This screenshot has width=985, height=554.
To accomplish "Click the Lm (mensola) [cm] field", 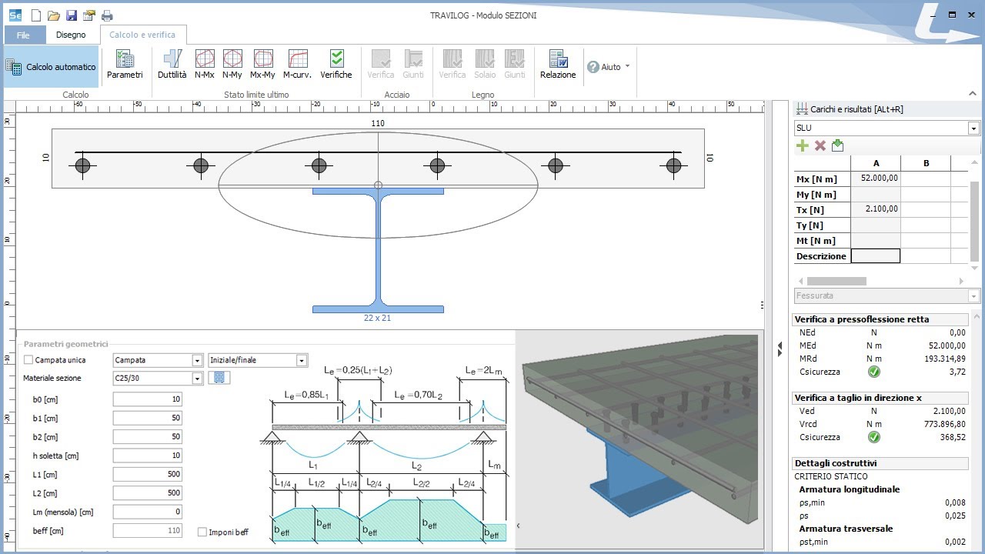I will point(147,512).
